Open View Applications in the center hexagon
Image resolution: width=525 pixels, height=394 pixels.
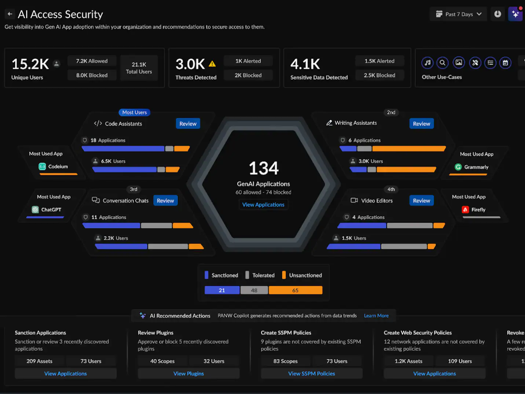pyautogui.click(x=263, y=205)
